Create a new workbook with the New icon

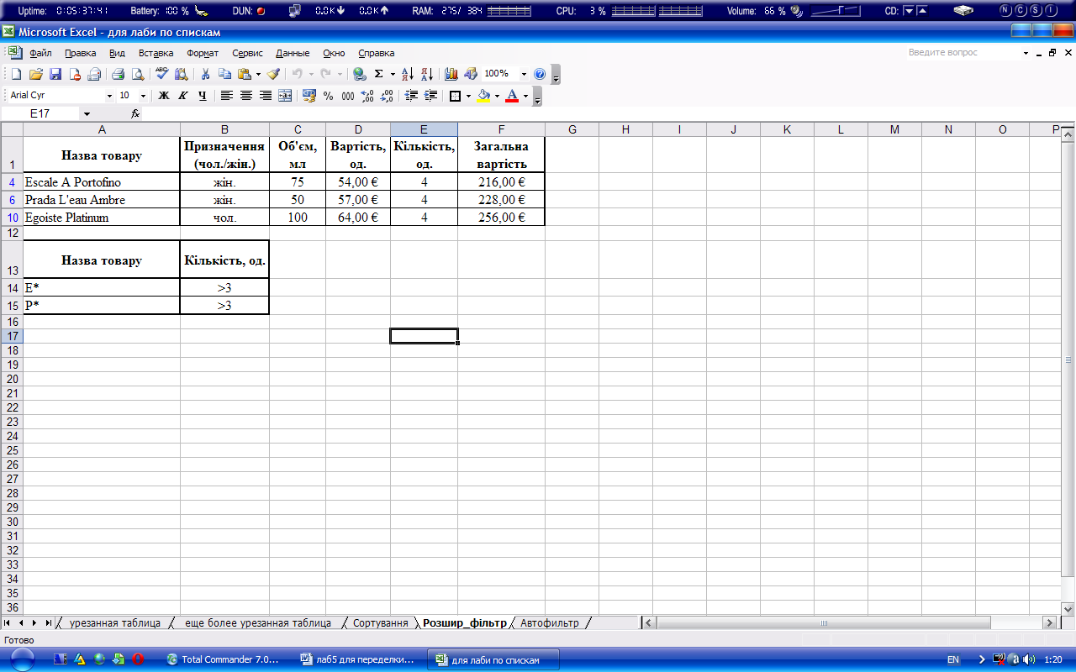pos(16,74)
